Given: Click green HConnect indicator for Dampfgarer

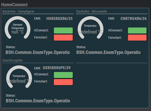Looking at the screenshot, I should click(x=63, y=30).
